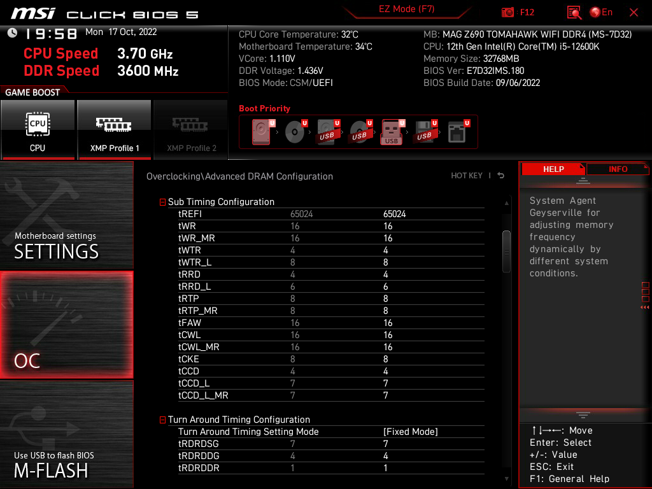The image size is (652, 489).
Task: Open the BIOS search magnifier icon
Action: 574,13
